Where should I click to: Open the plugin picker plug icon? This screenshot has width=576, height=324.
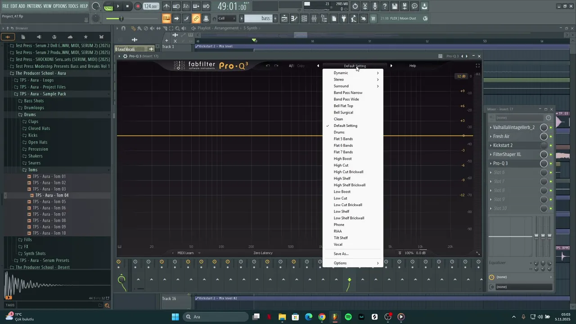(344, 18)
